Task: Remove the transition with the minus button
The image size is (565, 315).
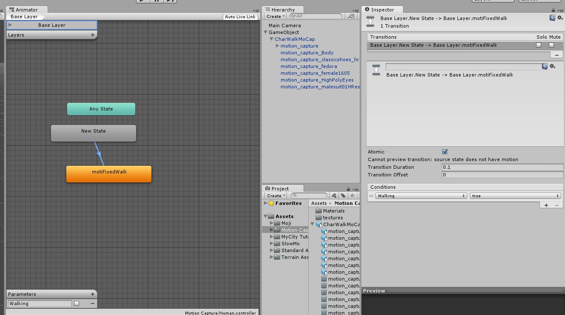Action: pyautogui.click(x=556, y=55)
